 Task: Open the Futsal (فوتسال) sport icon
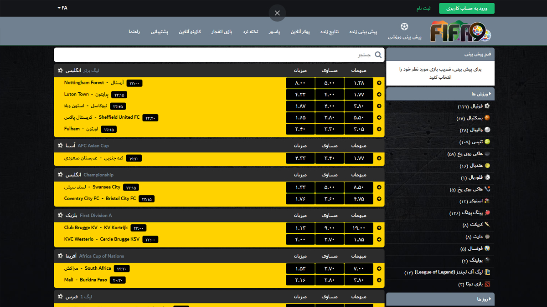(x=487, y=248)
